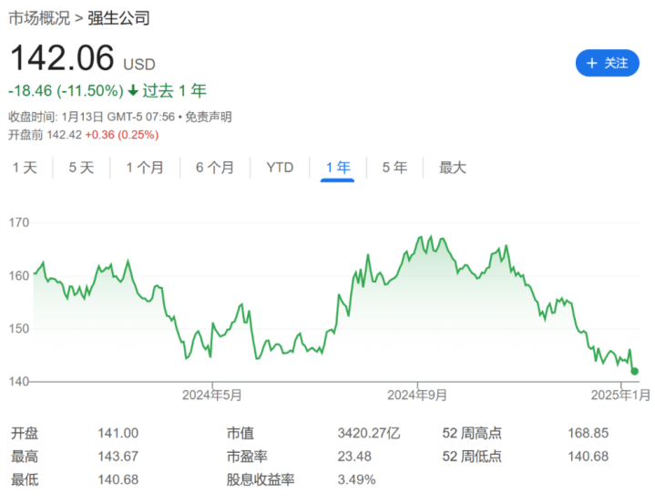Viewport: 655px width, 504px height.
Task: Click the 开盘 value 141.00
Action: tap(118, 433)
